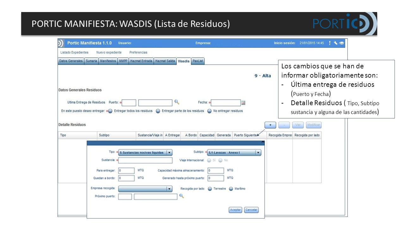Open the Datos Generales tab
Viewport: 405px width, 228px height.
click(x=71, y=61)
